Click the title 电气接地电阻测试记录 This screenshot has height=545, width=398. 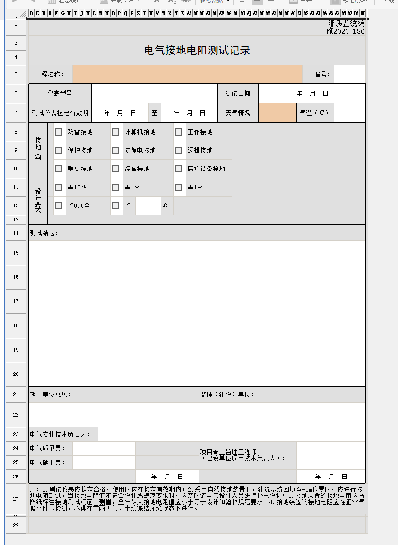(x=197, y=51)
